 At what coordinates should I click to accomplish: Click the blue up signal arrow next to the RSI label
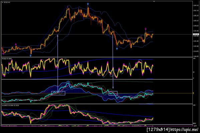pos(31,55)
